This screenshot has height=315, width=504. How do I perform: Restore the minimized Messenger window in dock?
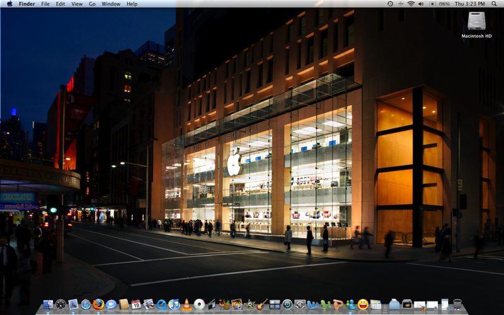445,304
